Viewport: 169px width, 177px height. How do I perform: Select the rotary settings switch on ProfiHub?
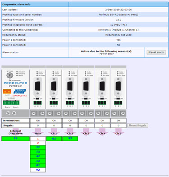click(x=10, y=75)
